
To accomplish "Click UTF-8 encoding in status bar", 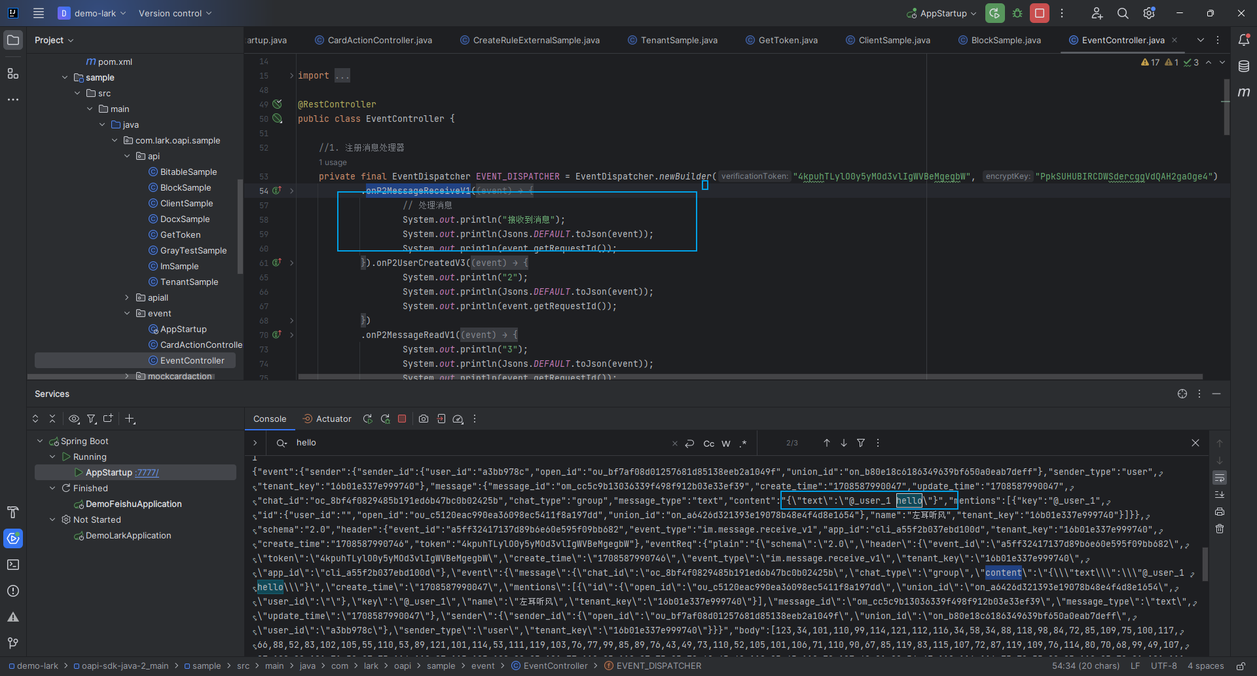I will click(x=1163, y=666).
